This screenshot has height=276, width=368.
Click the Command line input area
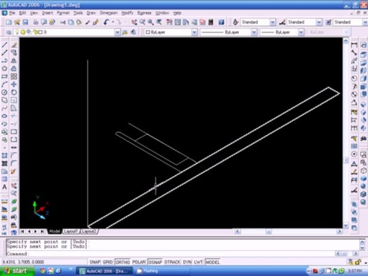coord(170,254)
